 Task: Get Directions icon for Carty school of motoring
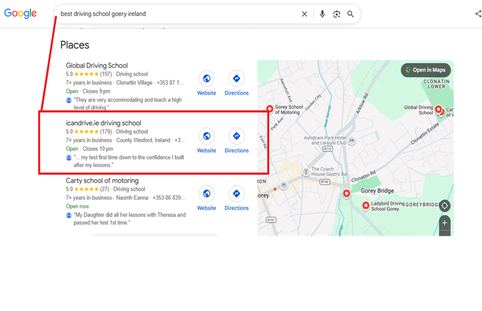coord(236,193)
